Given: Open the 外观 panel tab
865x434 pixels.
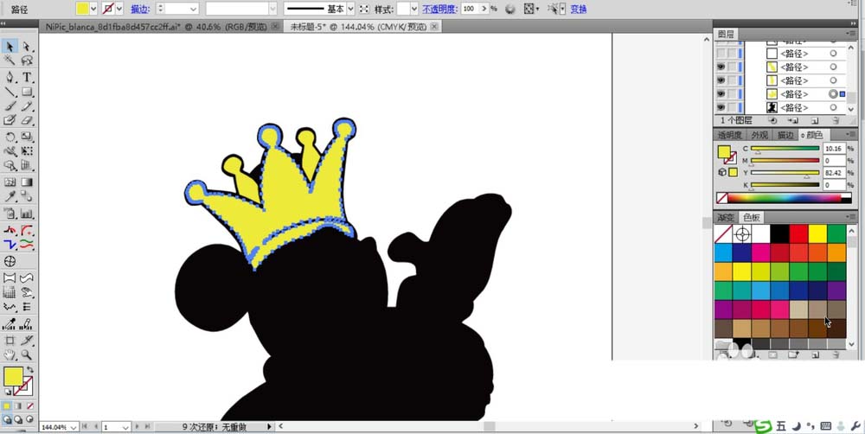Looking at the screenshot, I should (759, 135).
